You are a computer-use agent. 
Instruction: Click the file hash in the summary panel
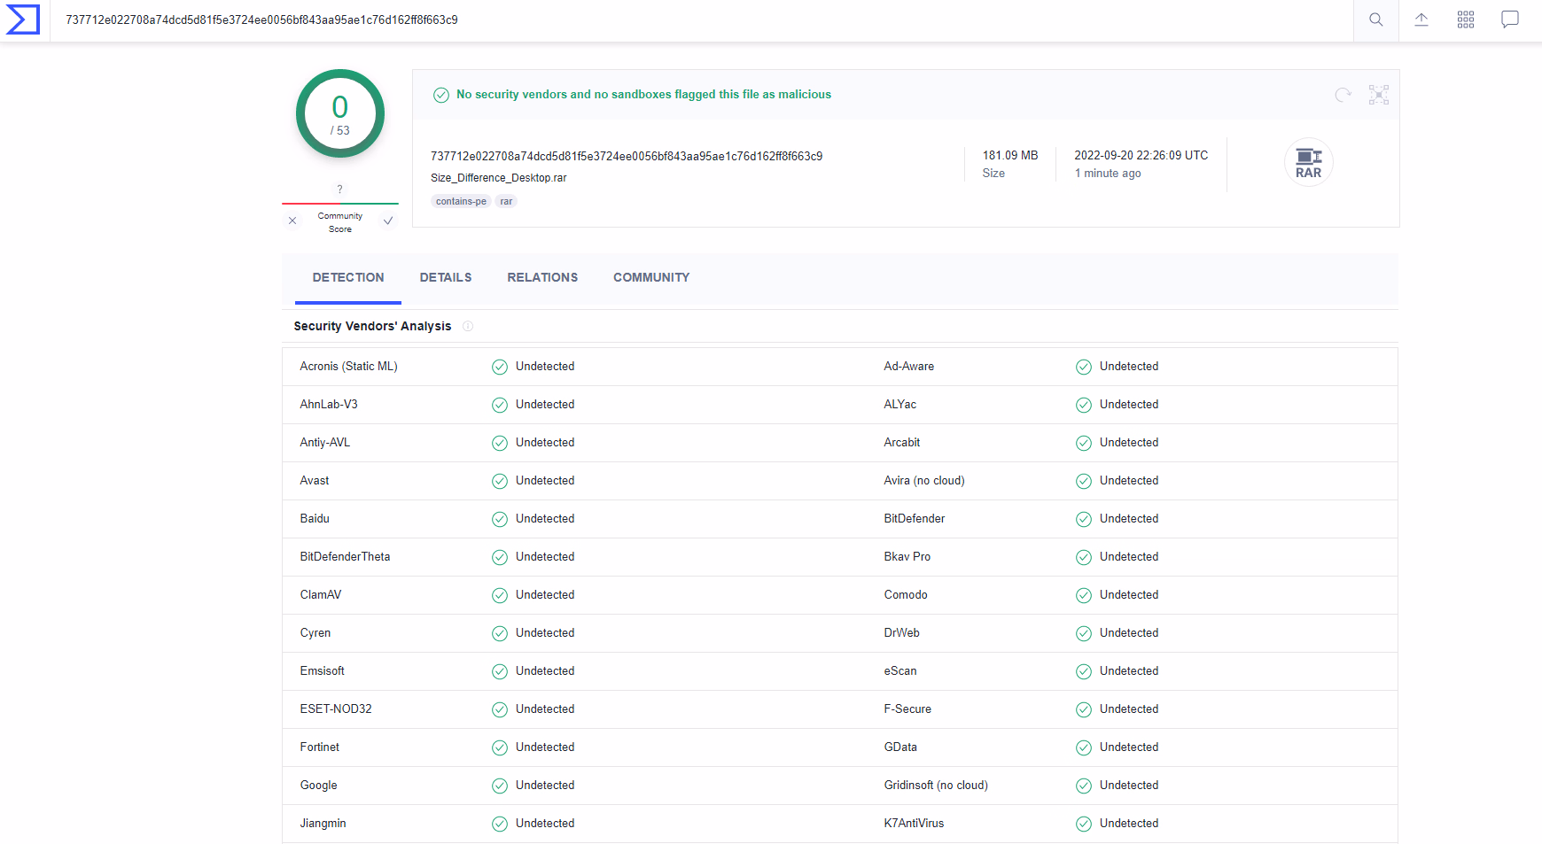(627, 156)
